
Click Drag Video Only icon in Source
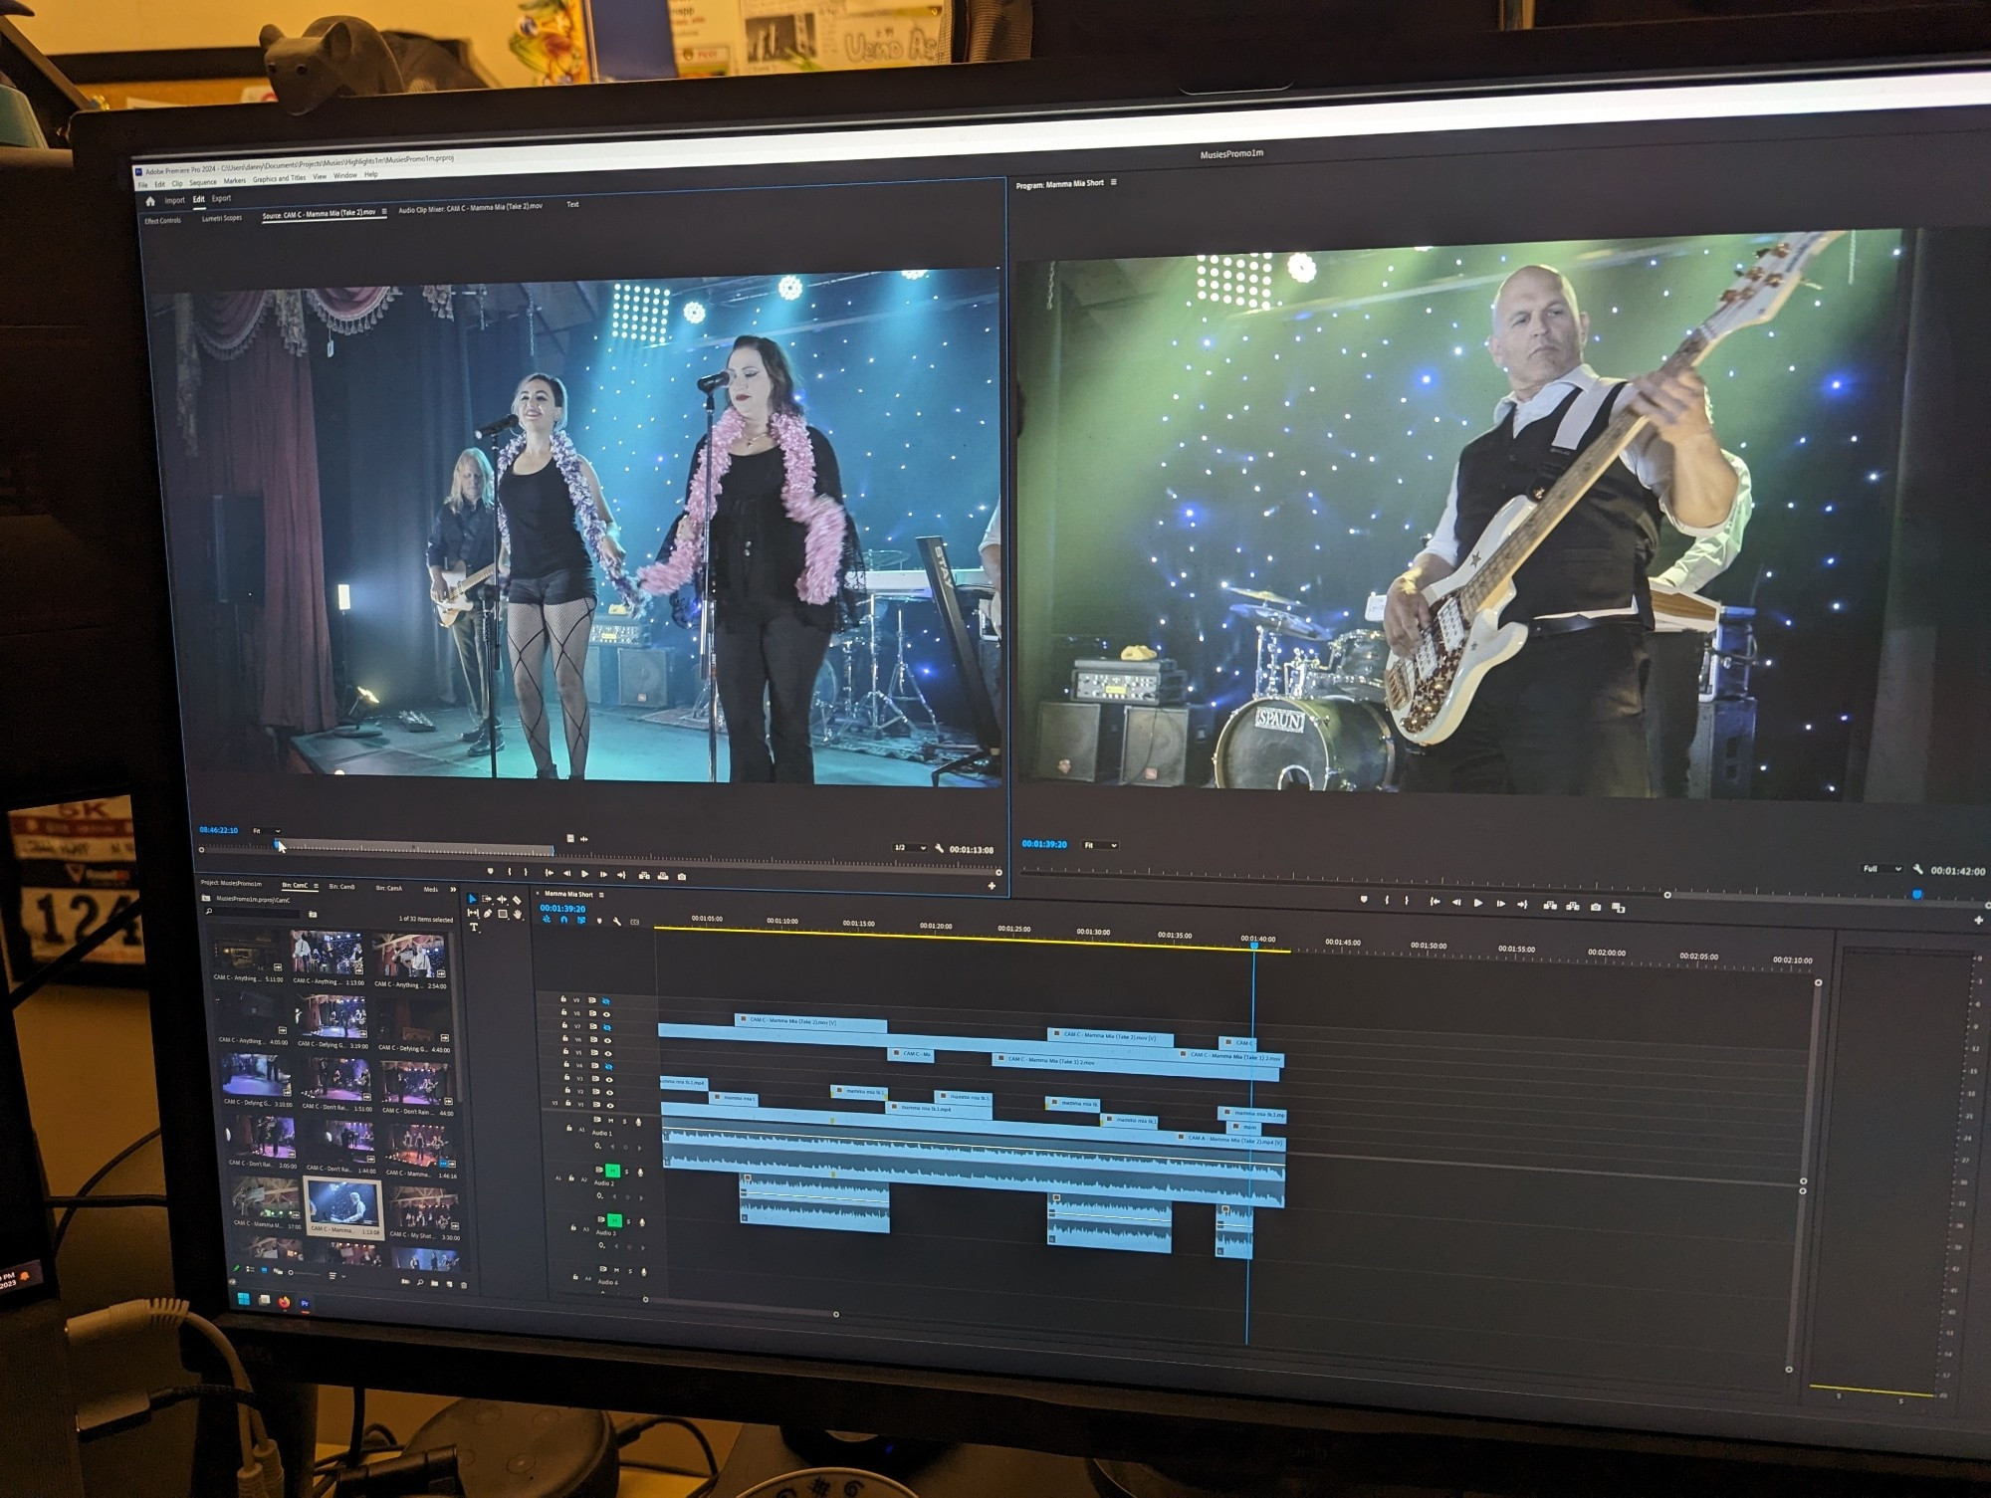point(569,839)
